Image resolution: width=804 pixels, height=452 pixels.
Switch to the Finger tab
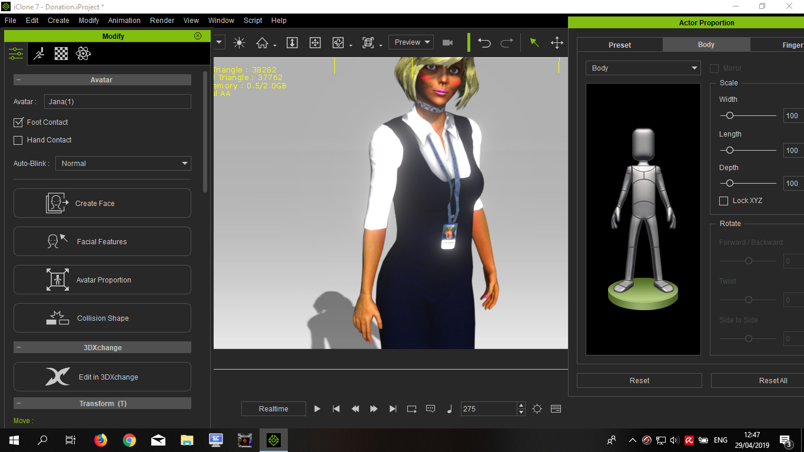pyautogui.click(x=778, y=45)
